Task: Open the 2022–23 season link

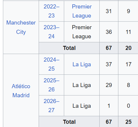Action: [x=52, y=11]
